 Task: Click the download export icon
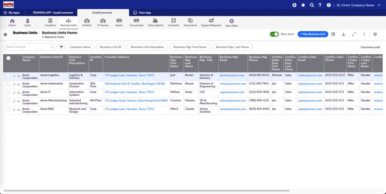click(x=343, y=34)
